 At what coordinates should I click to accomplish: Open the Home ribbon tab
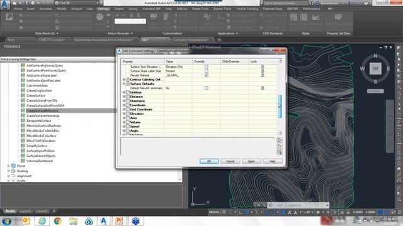pyautogui.click(x=18, y=9)
